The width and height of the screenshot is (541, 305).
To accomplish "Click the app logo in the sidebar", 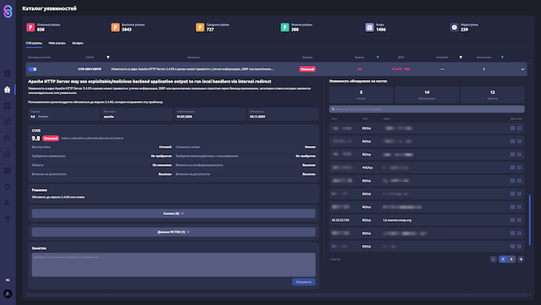I will pyautogui.click(x=7, y=12).
